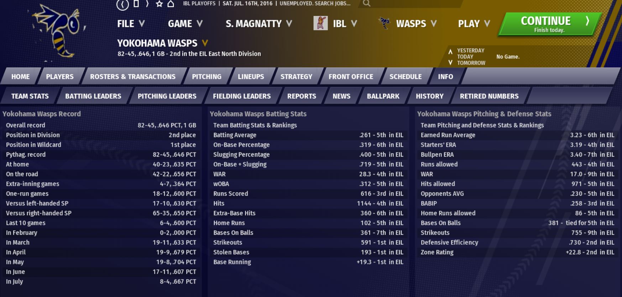Click the IBL league logo icon
The width and height of the screenshot is (622, 297).
(320, 23)
